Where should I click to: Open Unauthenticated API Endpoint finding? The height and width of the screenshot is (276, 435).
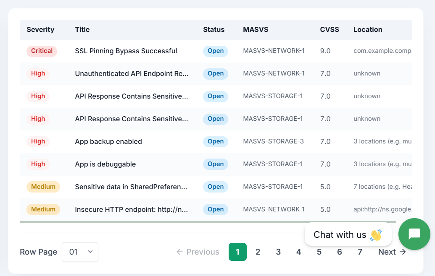[132, 74]
